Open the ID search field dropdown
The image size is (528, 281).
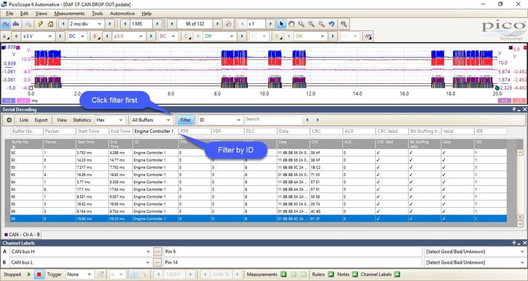(238, 120)
